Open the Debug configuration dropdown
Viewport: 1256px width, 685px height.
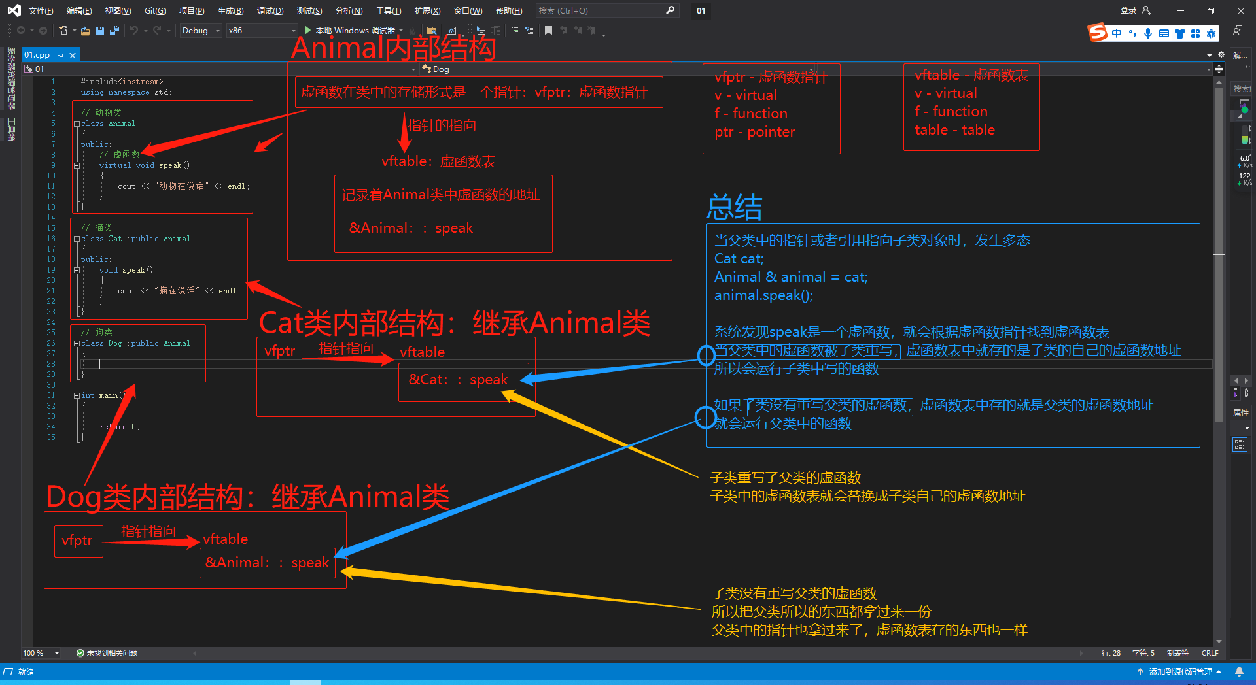tap(201, 31)
